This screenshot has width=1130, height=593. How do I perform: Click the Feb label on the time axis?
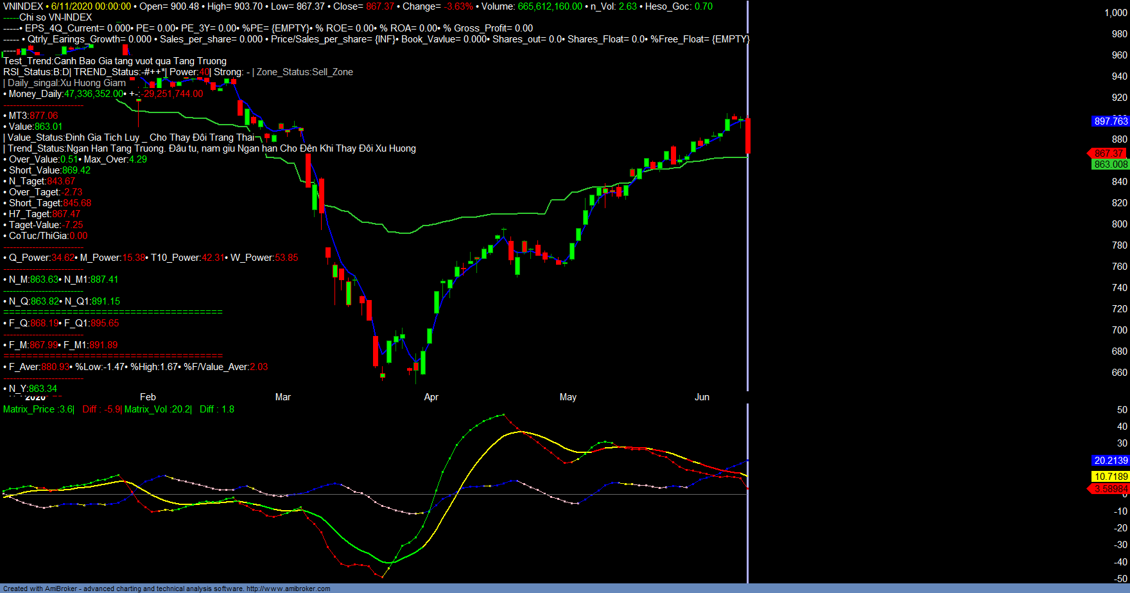148,397
